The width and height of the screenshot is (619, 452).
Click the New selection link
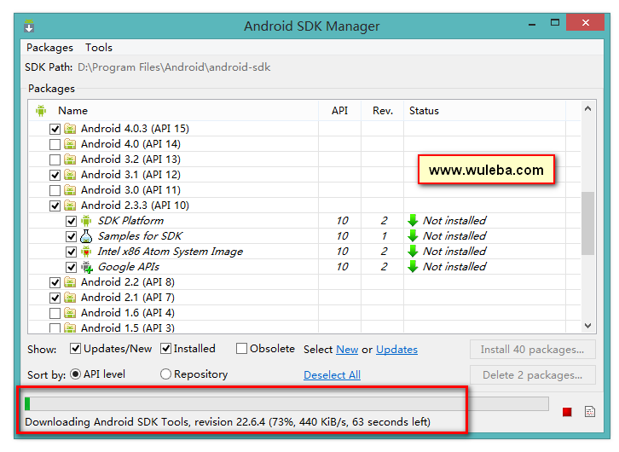tap(347, 350)
